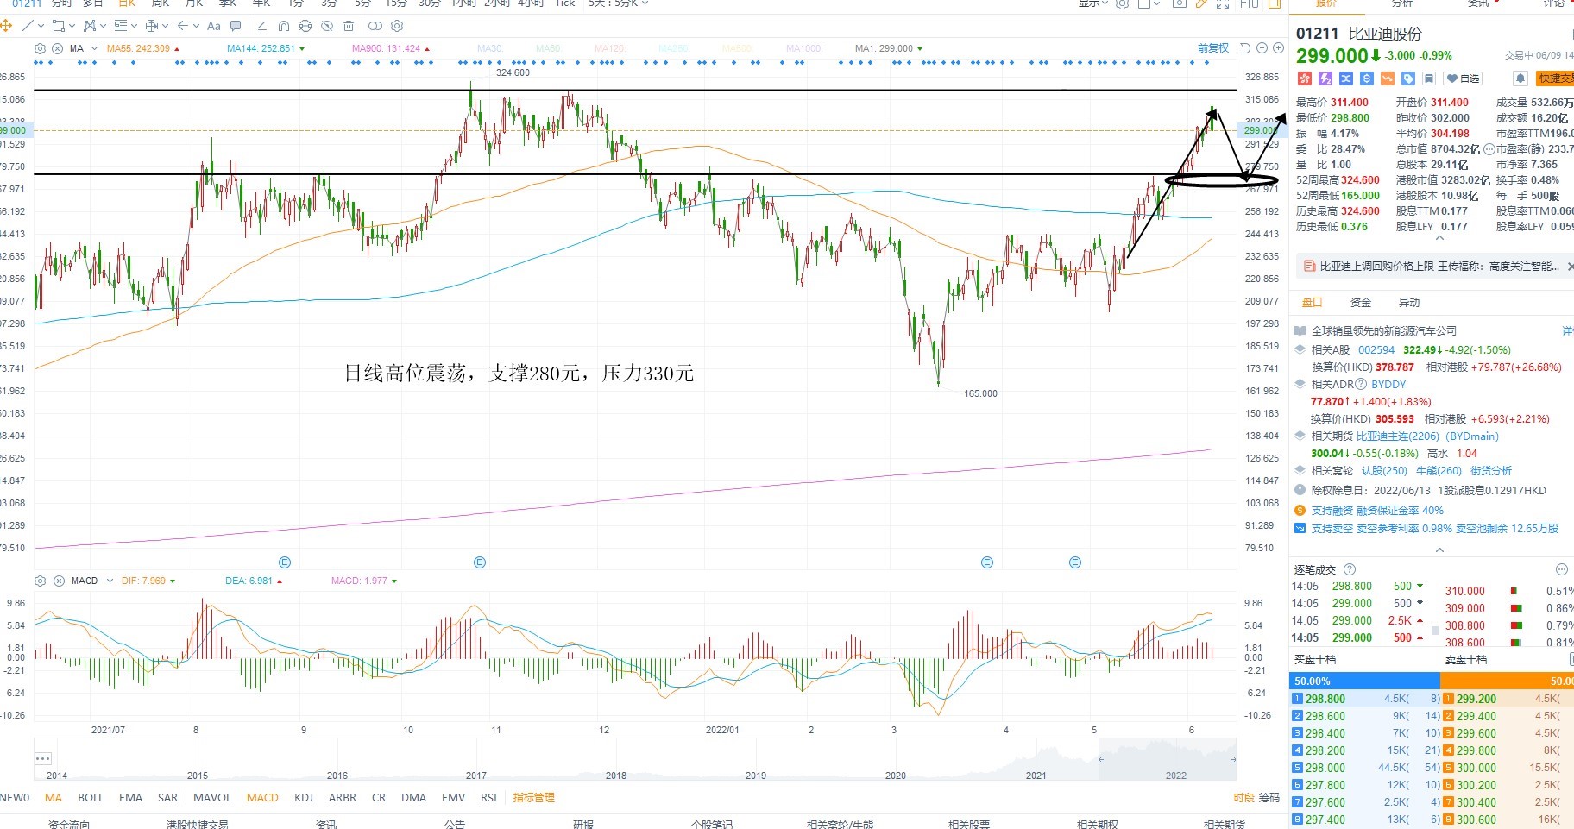Expand the back-arrow tool dropdown

(197, 26)
